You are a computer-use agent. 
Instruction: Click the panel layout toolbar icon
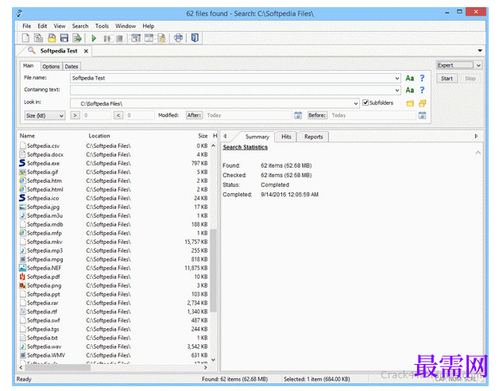point(136,38)
